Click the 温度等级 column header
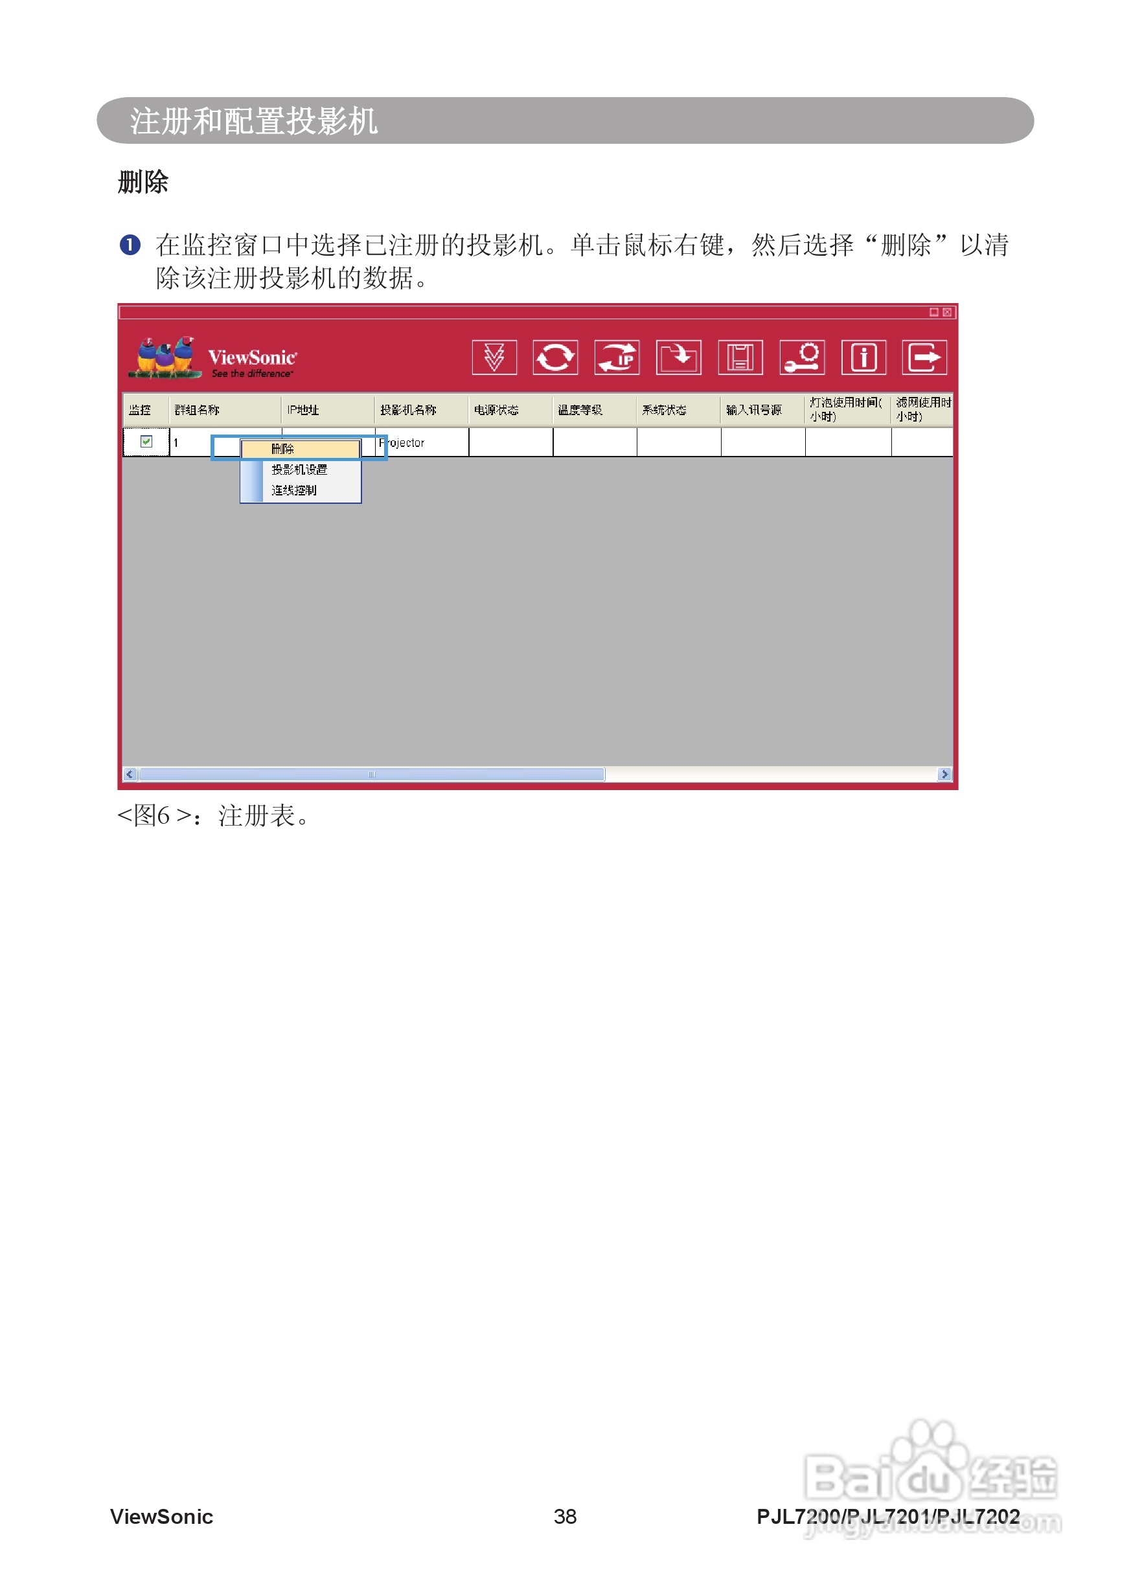 pos(592,411)
